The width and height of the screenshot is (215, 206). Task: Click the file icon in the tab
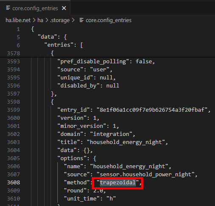[x=8, y=8]
